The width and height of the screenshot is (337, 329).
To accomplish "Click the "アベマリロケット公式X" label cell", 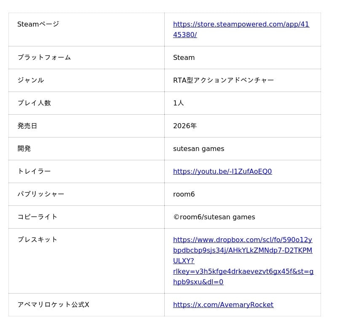I will point(53,305).
